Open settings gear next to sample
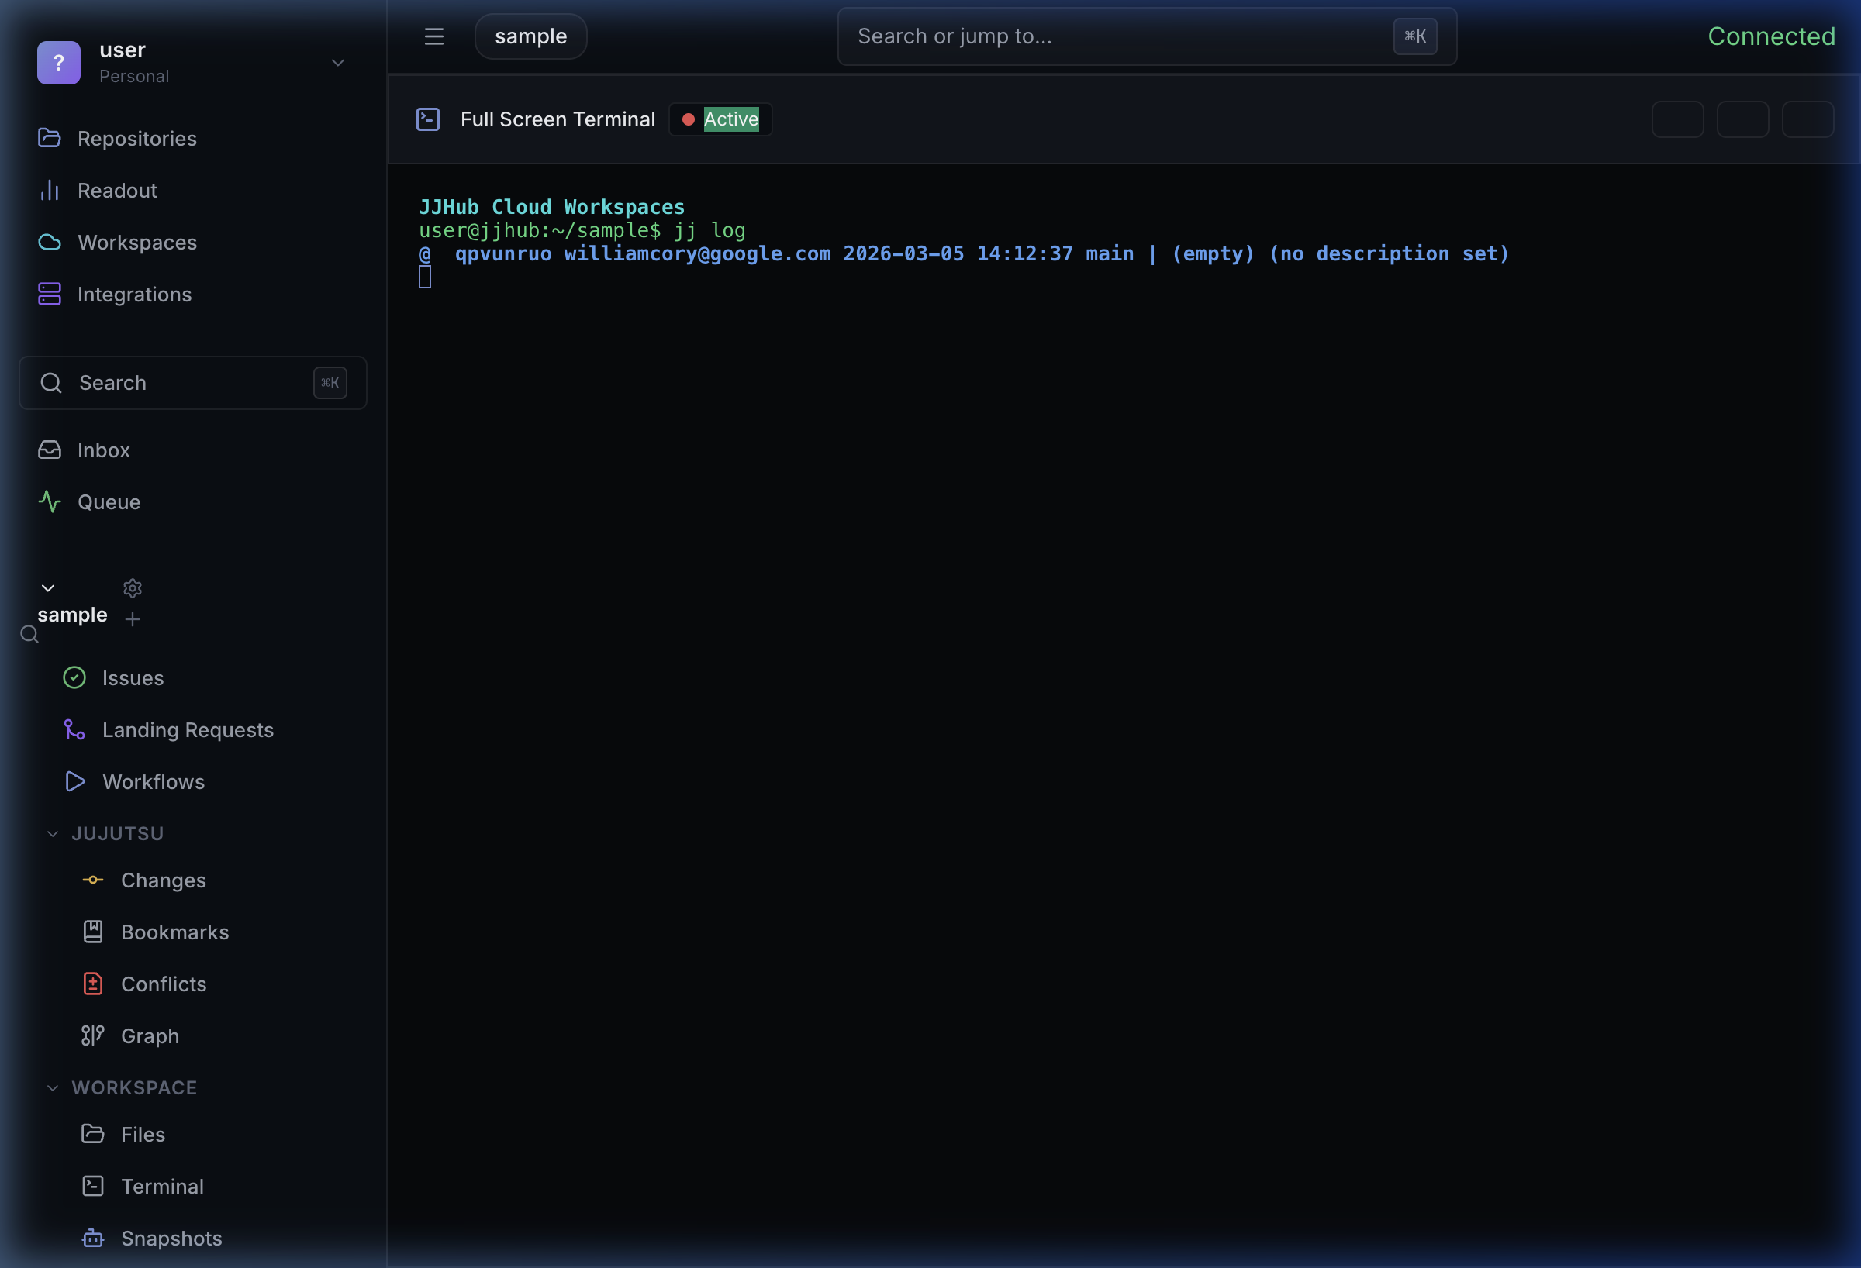1861x1268 pixels. click(132, 588)
